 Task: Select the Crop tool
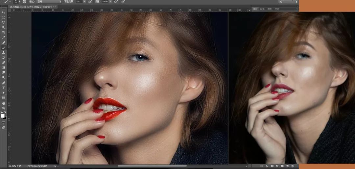coord(3,32)
